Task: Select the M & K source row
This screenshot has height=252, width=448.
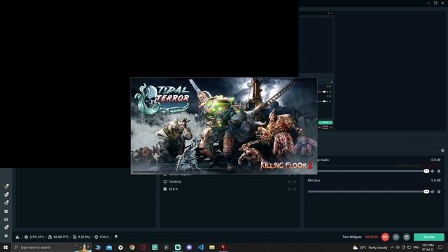Action: click(230, 189)
